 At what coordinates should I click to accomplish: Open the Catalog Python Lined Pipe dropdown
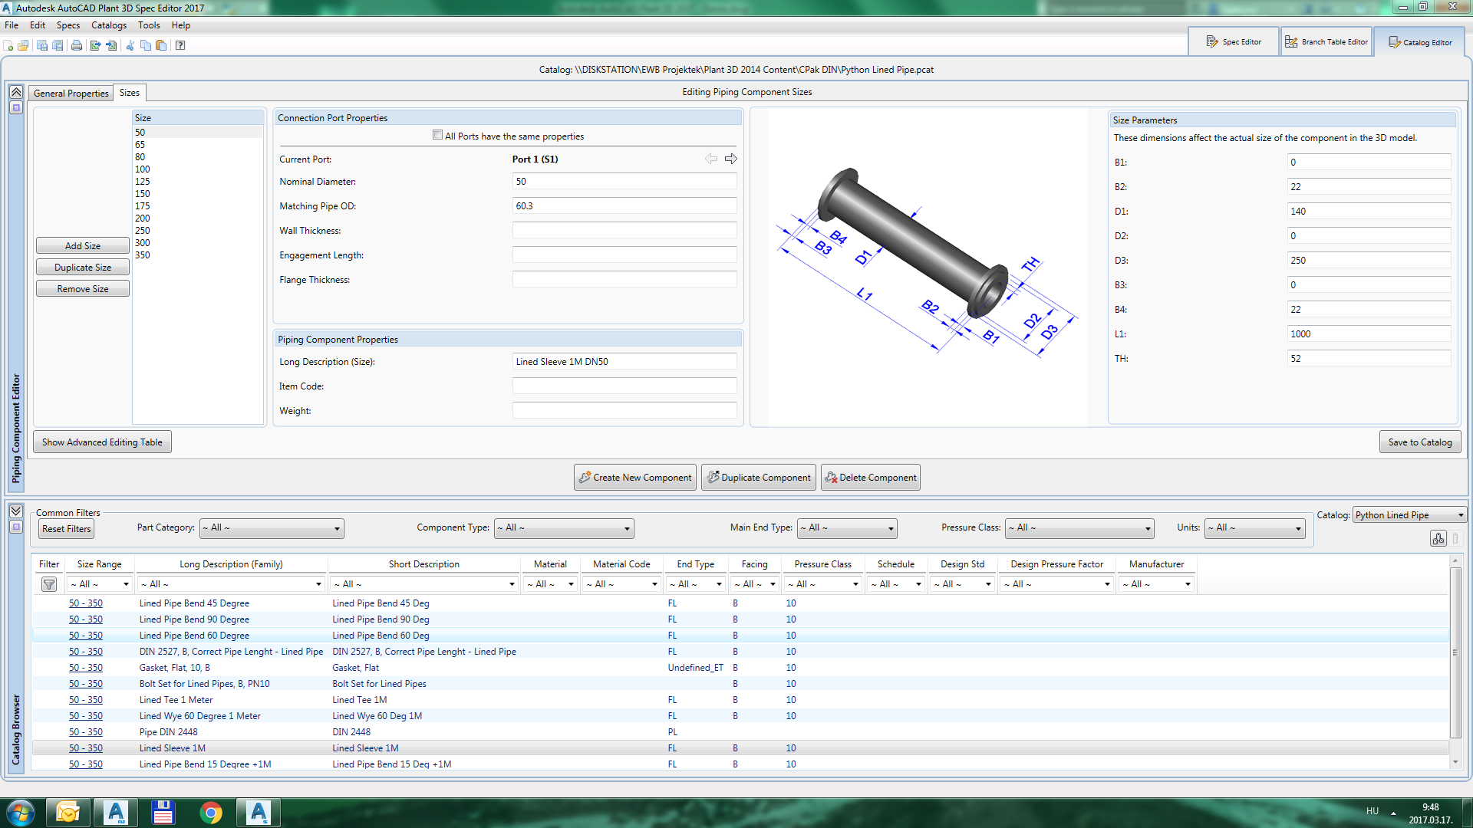[1410, 515]
